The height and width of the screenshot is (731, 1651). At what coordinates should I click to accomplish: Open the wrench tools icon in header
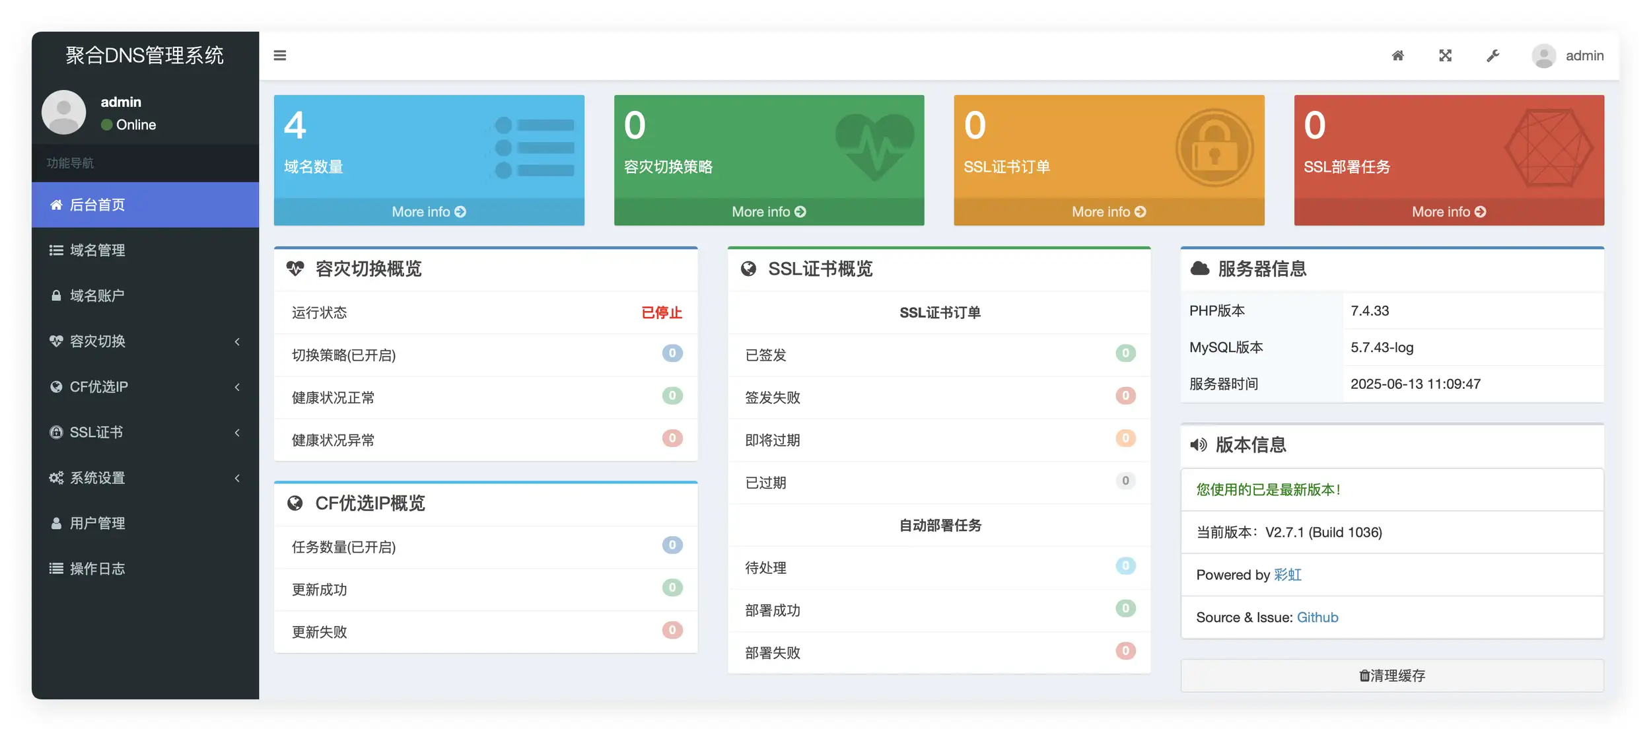click(x=1493, y=55)
